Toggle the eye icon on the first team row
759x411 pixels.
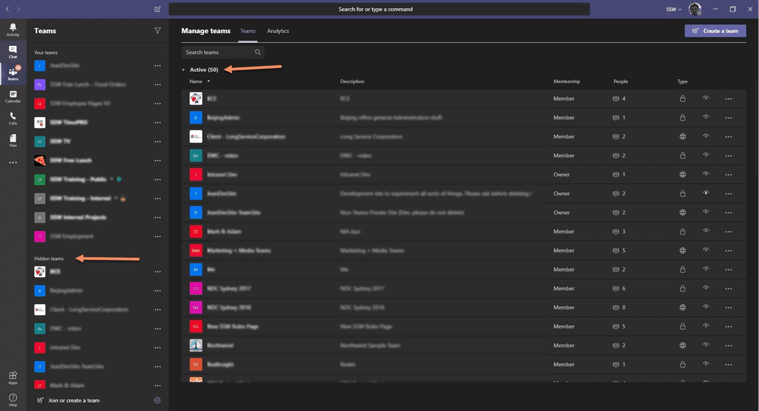705,98
